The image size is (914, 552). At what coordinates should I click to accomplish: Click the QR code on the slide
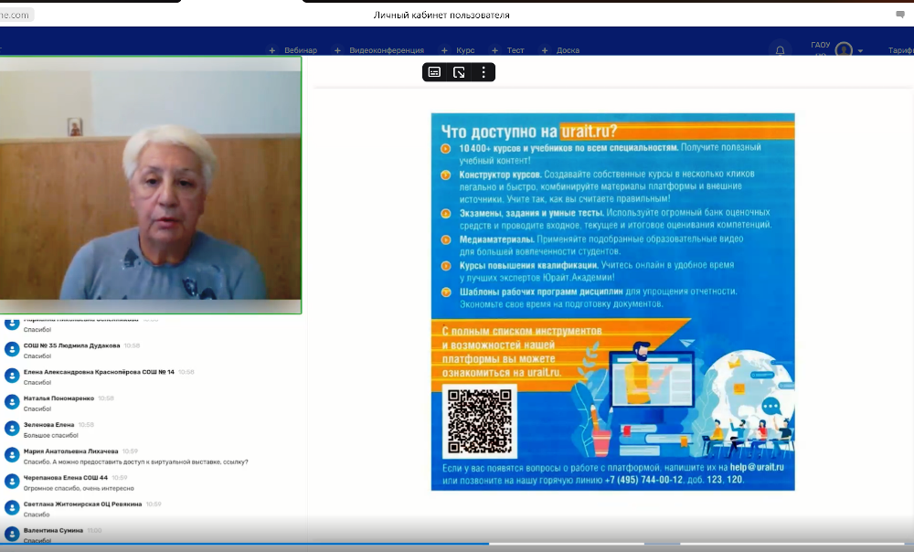480,420
